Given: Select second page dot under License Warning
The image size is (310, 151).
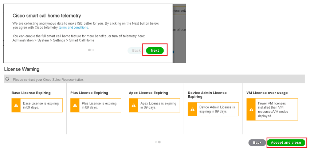Looking at the screenshot, I should point(159,142).
